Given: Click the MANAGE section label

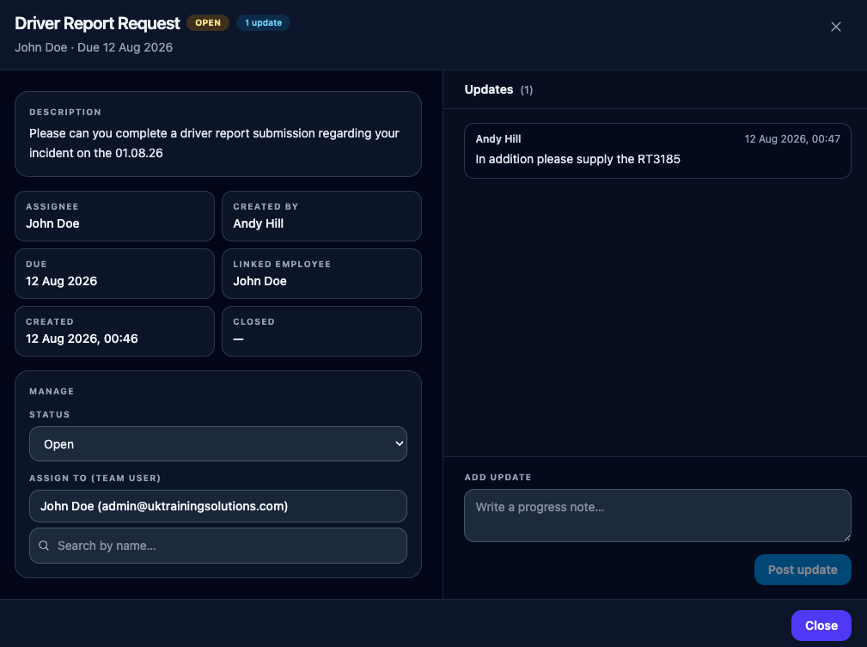Looking at the screenshot, I should (52, 392).
